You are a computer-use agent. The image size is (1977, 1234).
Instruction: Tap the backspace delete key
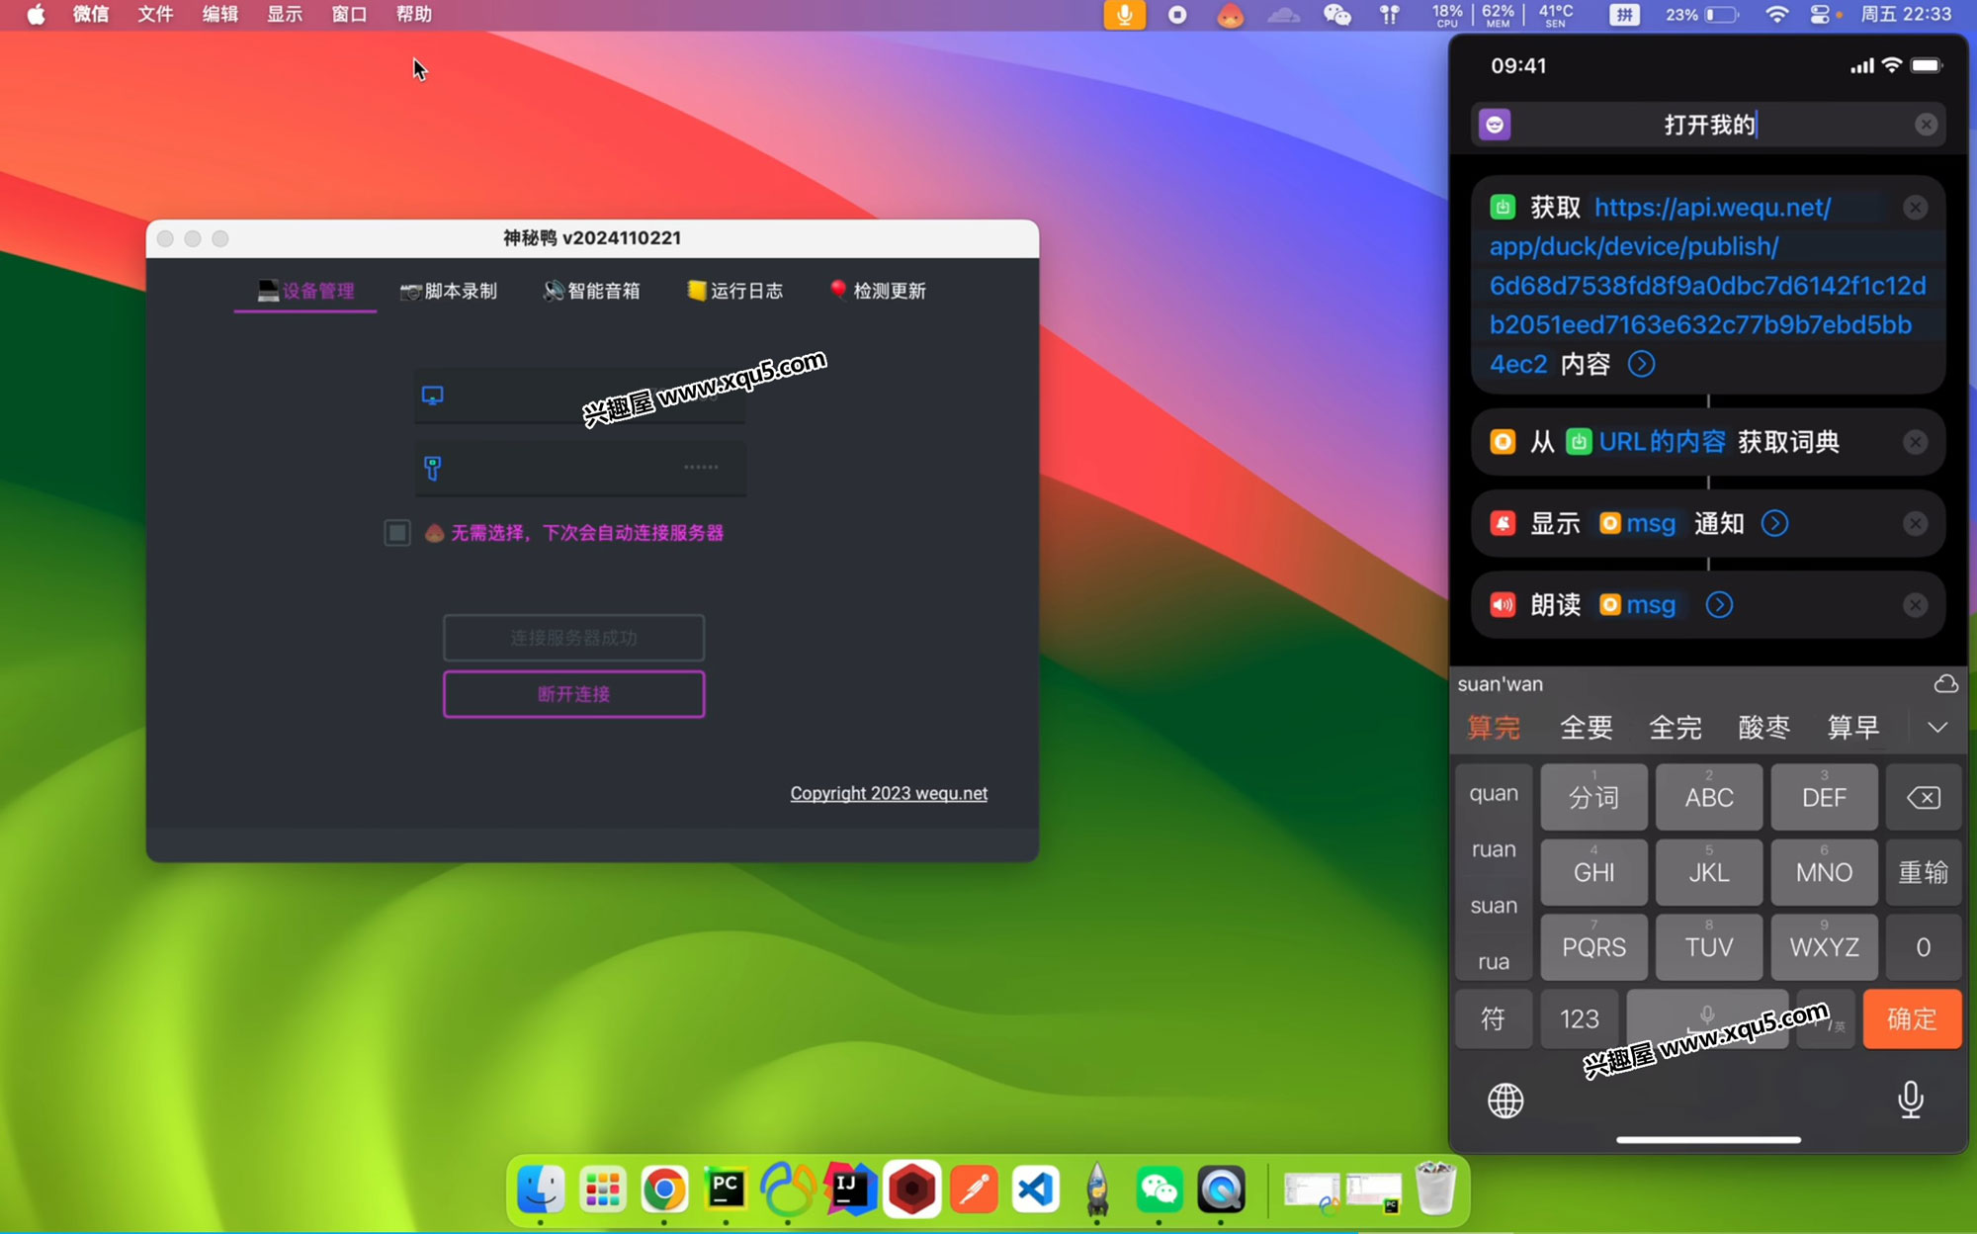pos(1923,797)
